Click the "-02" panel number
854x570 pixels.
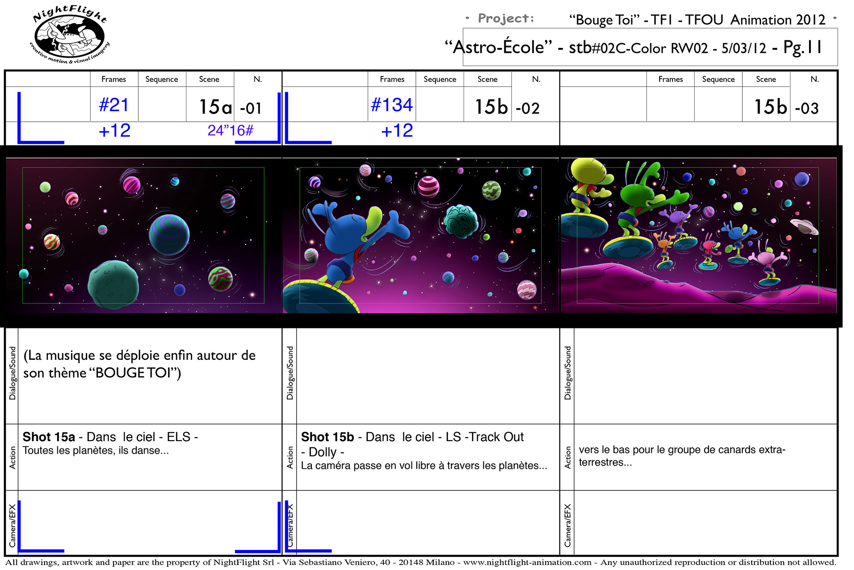pos(528,108)
